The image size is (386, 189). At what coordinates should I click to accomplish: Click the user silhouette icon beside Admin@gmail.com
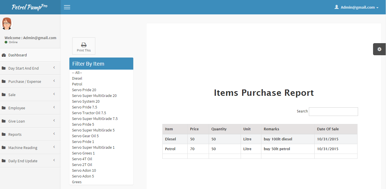tap(336, 7)
